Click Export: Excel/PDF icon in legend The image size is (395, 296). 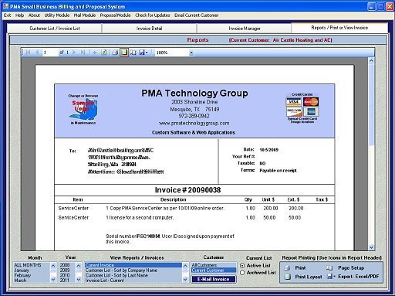coord(330,277)
